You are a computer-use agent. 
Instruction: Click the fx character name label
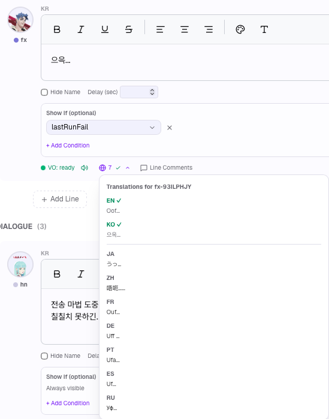pyautogui.click(x=23, y=40)
